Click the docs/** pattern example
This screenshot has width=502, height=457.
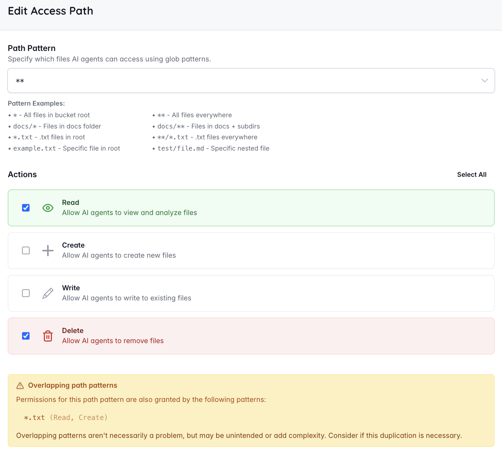pyautogui.click(x=171, y=126)
